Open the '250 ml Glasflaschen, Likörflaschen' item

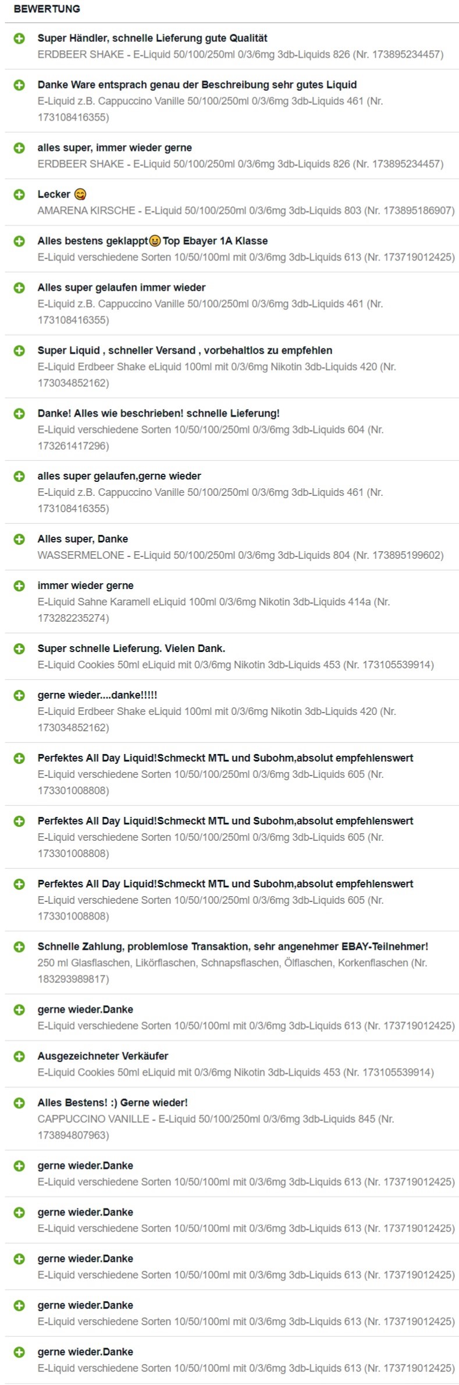tap(233, 971)
